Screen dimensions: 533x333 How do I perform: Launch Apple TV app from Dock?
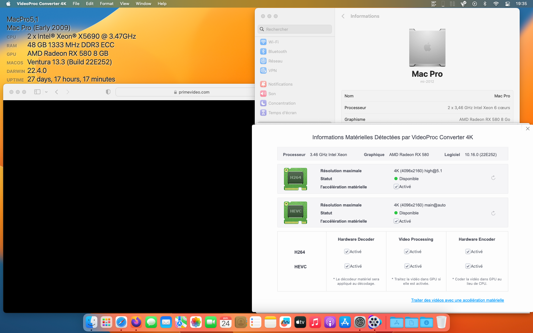coord(300,323)
